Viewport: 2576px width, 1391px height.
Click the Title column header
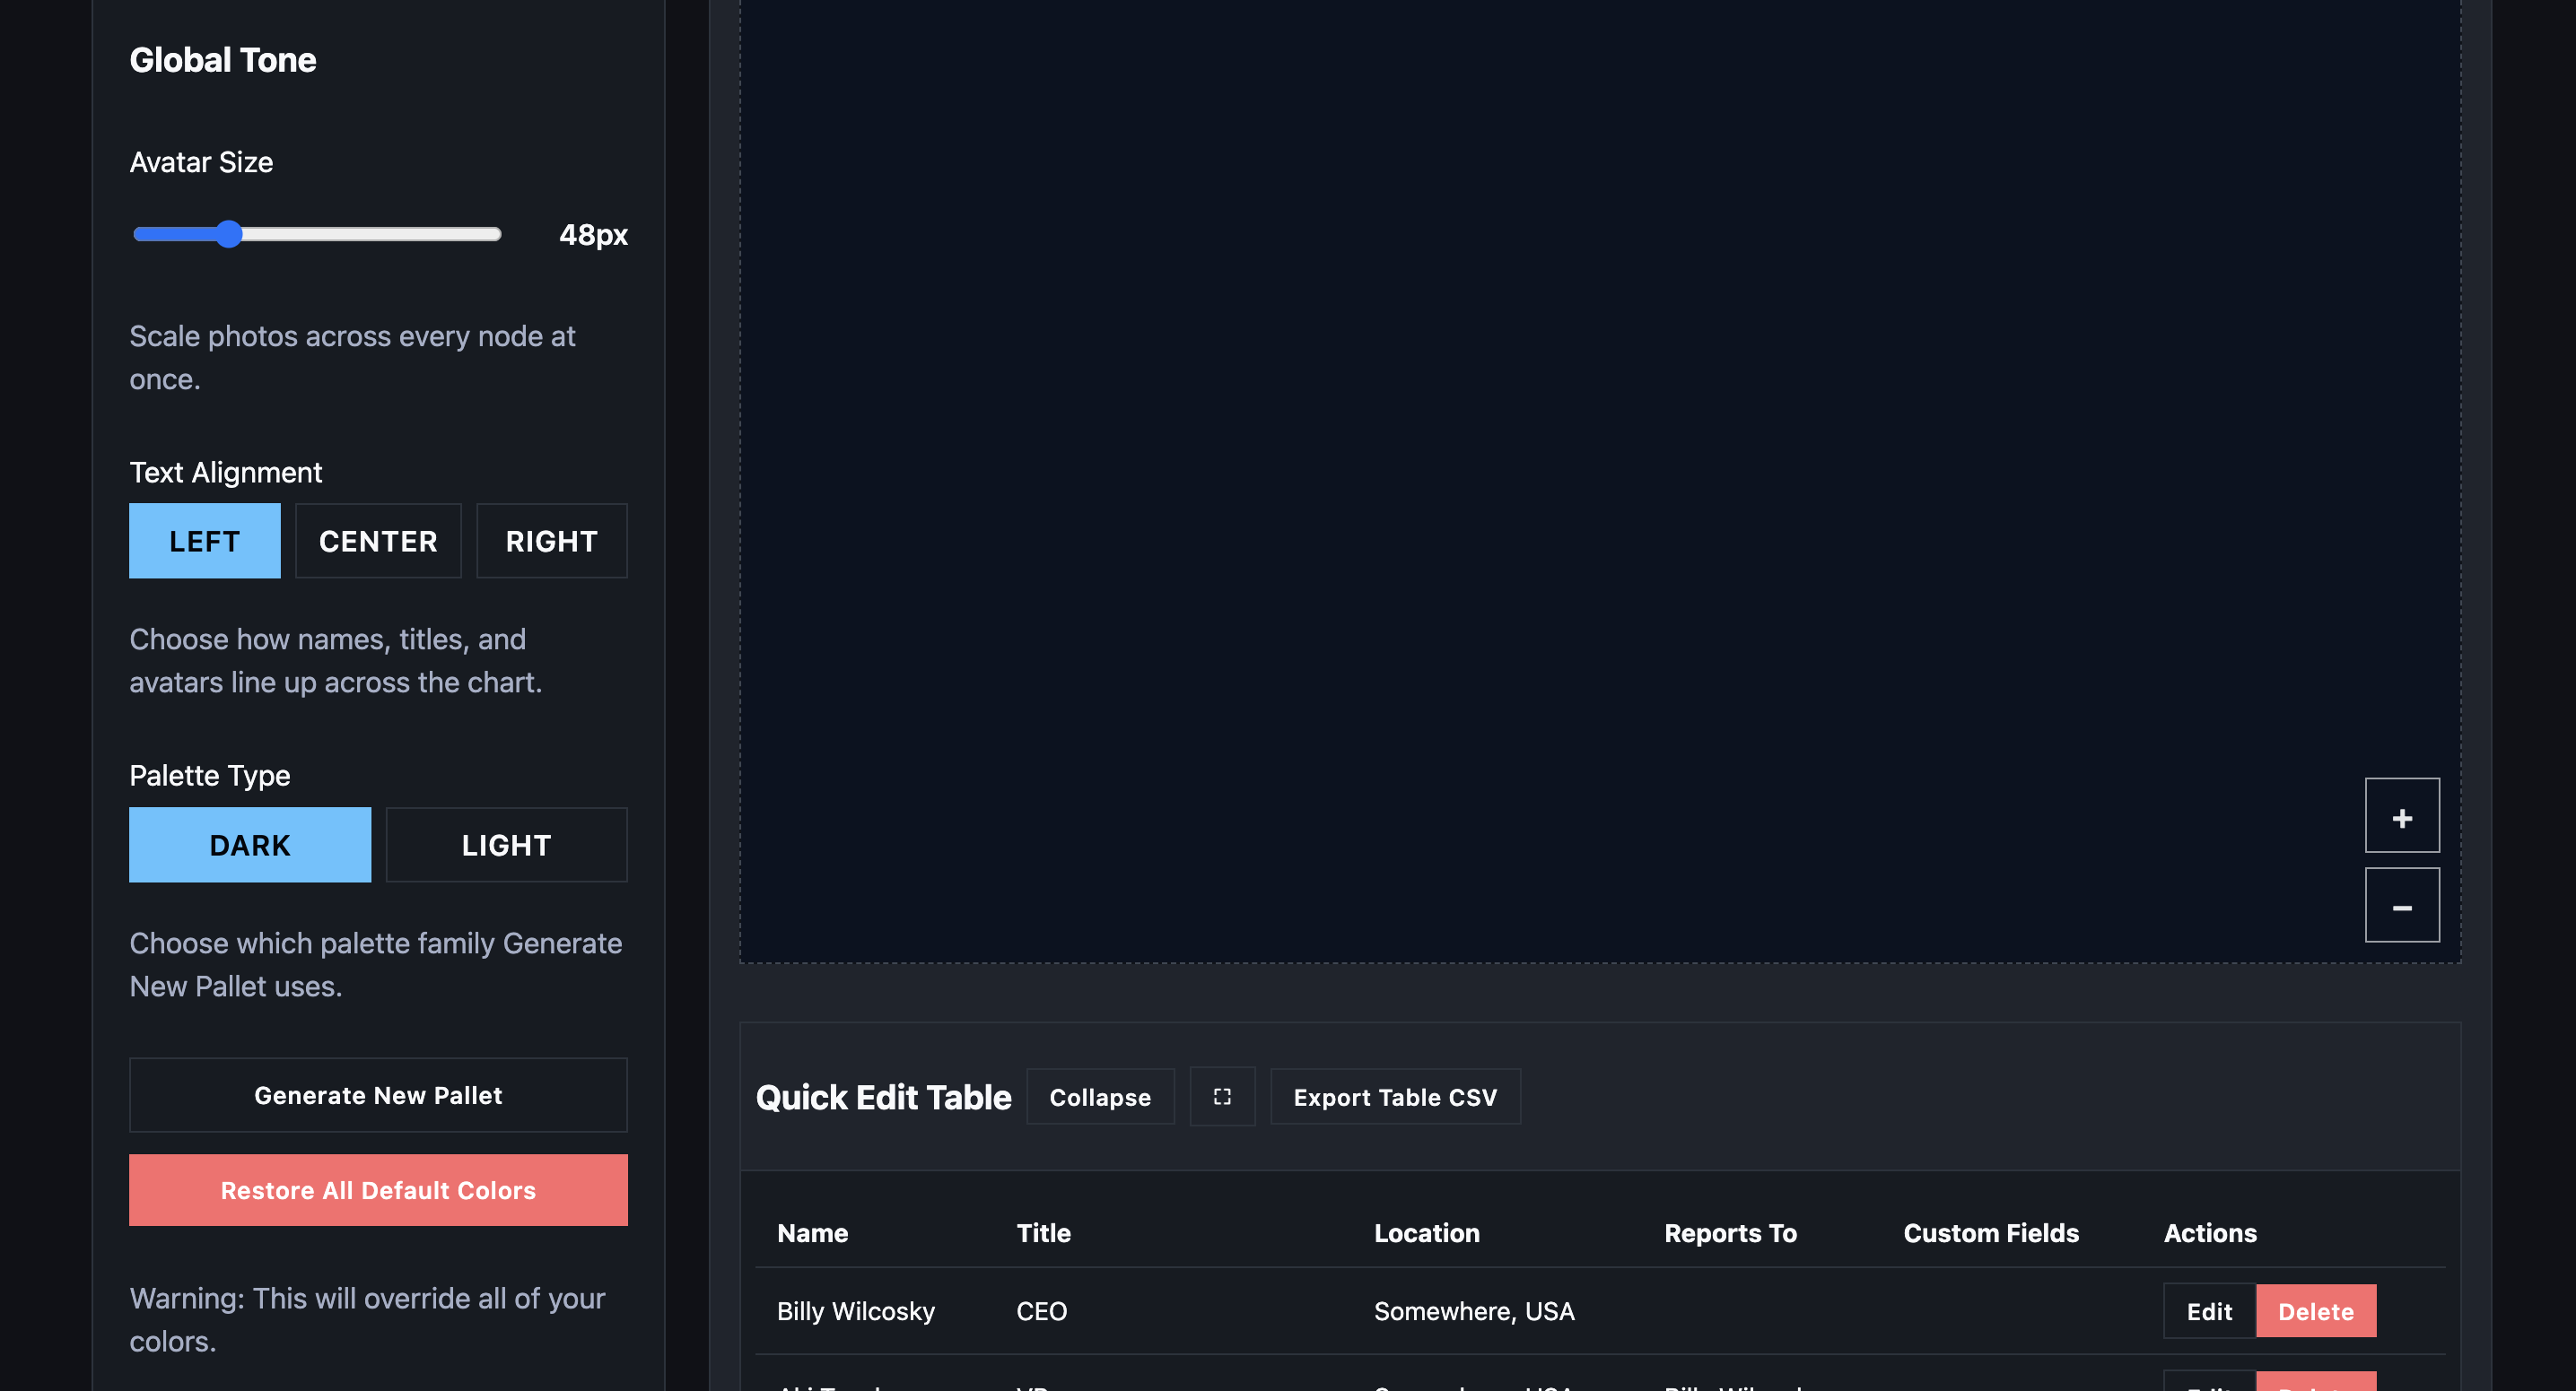(x=1043, y=1232)
